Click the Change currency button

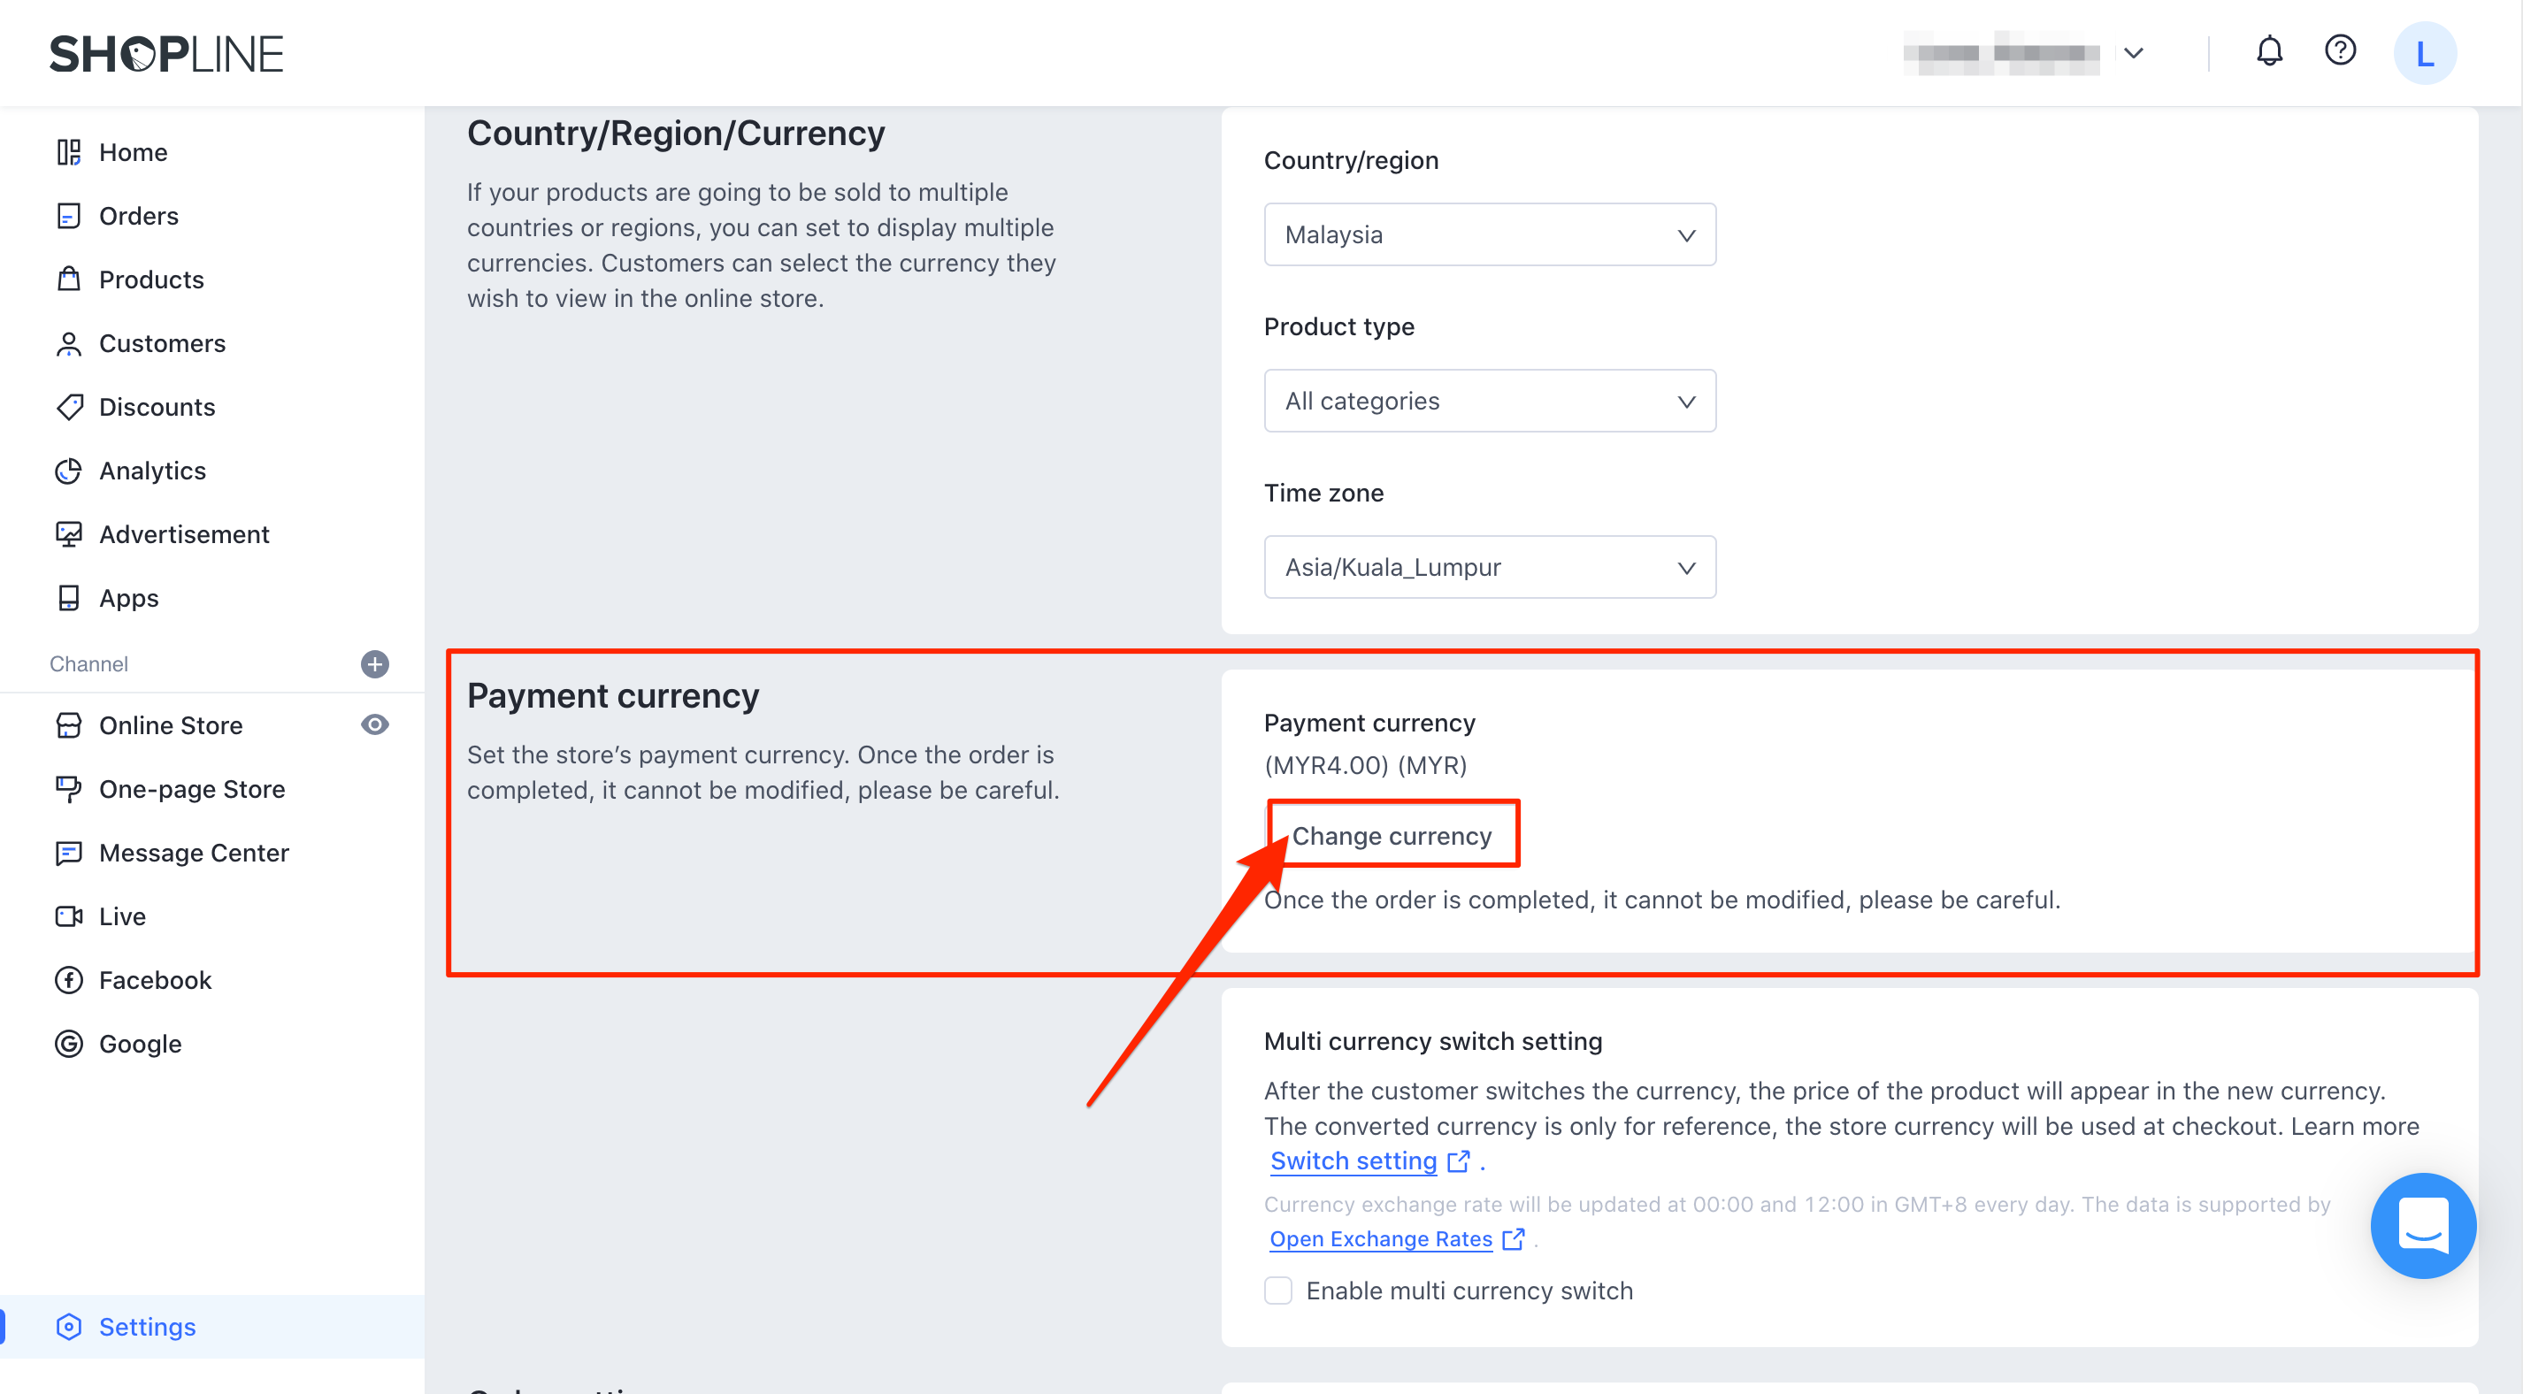tap(1392, 836)
